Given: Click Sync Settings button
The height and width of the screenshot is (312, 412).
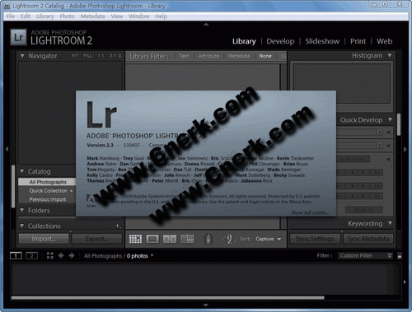Looking at the screenshot, I should pyautogui.click(x=315, y=239).
